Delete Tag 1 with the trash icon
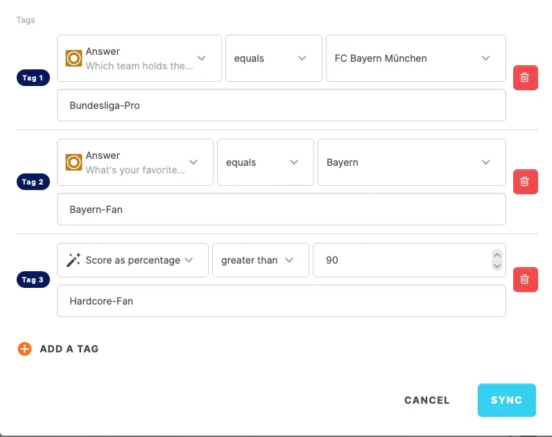 coord(525,78)
